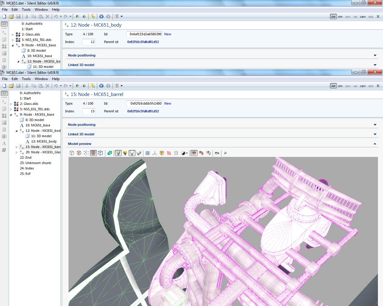Click the Index field showing 15
Viewport: 383px width, 306px height.
[89, 111]
